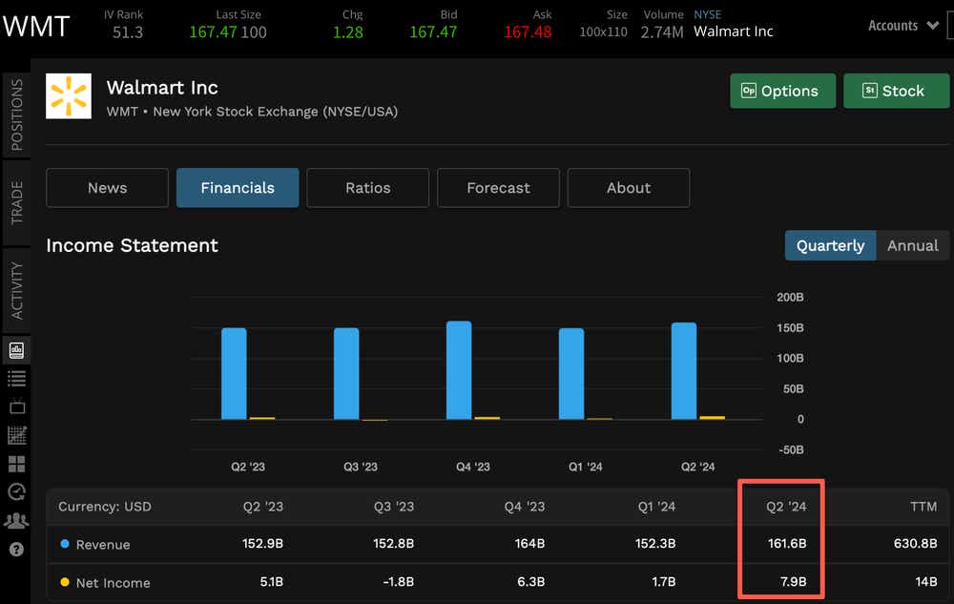954x604 pixels.
Task: Click the Q4 '23 table column header
Action: [x=525, y=507]
